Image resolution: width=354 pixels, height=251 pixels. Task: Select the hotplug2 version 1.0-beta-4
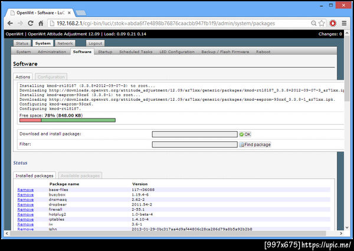(x=142, y=214)
